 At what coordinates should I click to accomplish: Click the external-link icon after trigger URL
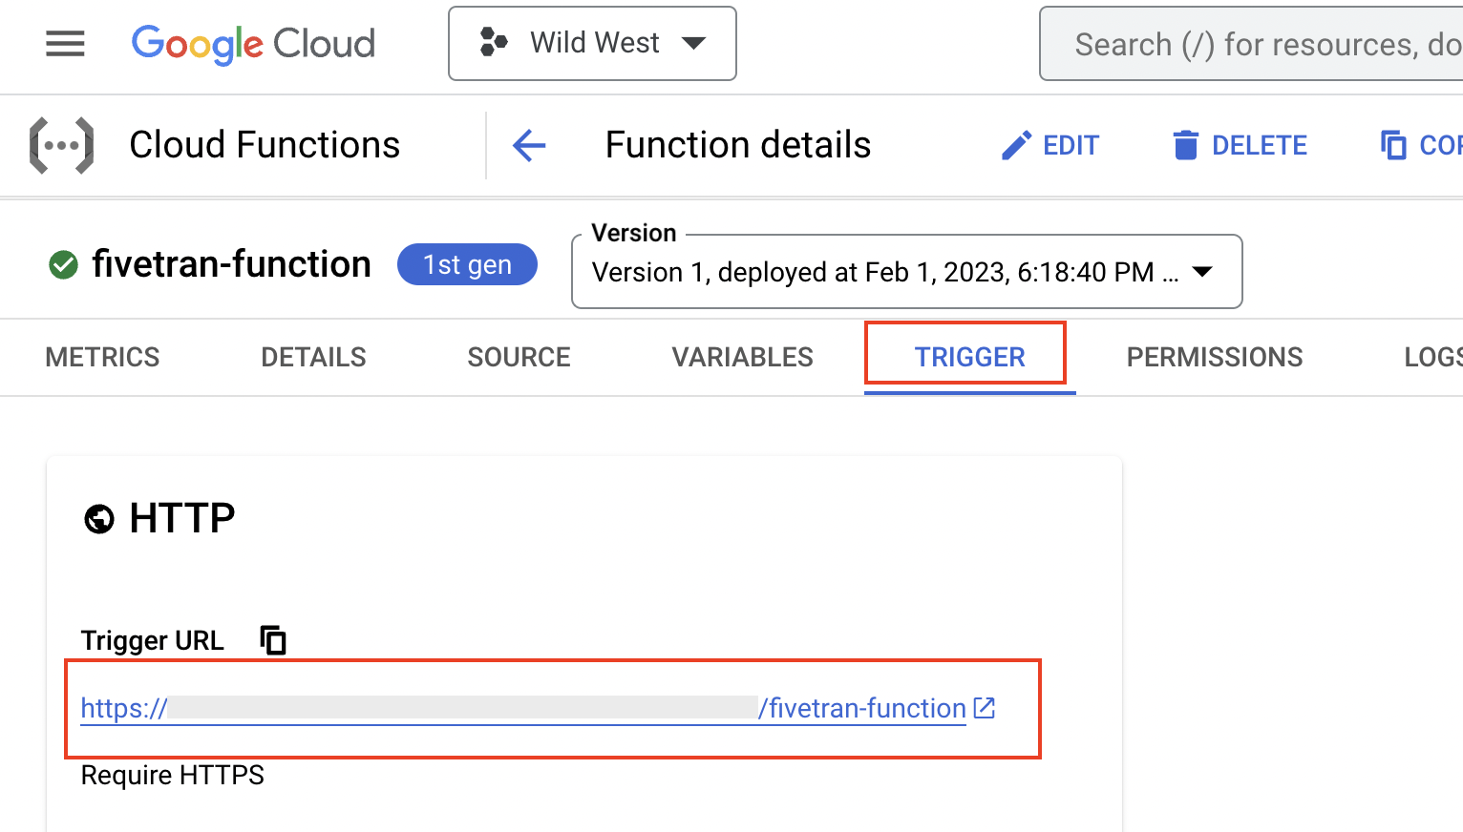tap(985, 708)
